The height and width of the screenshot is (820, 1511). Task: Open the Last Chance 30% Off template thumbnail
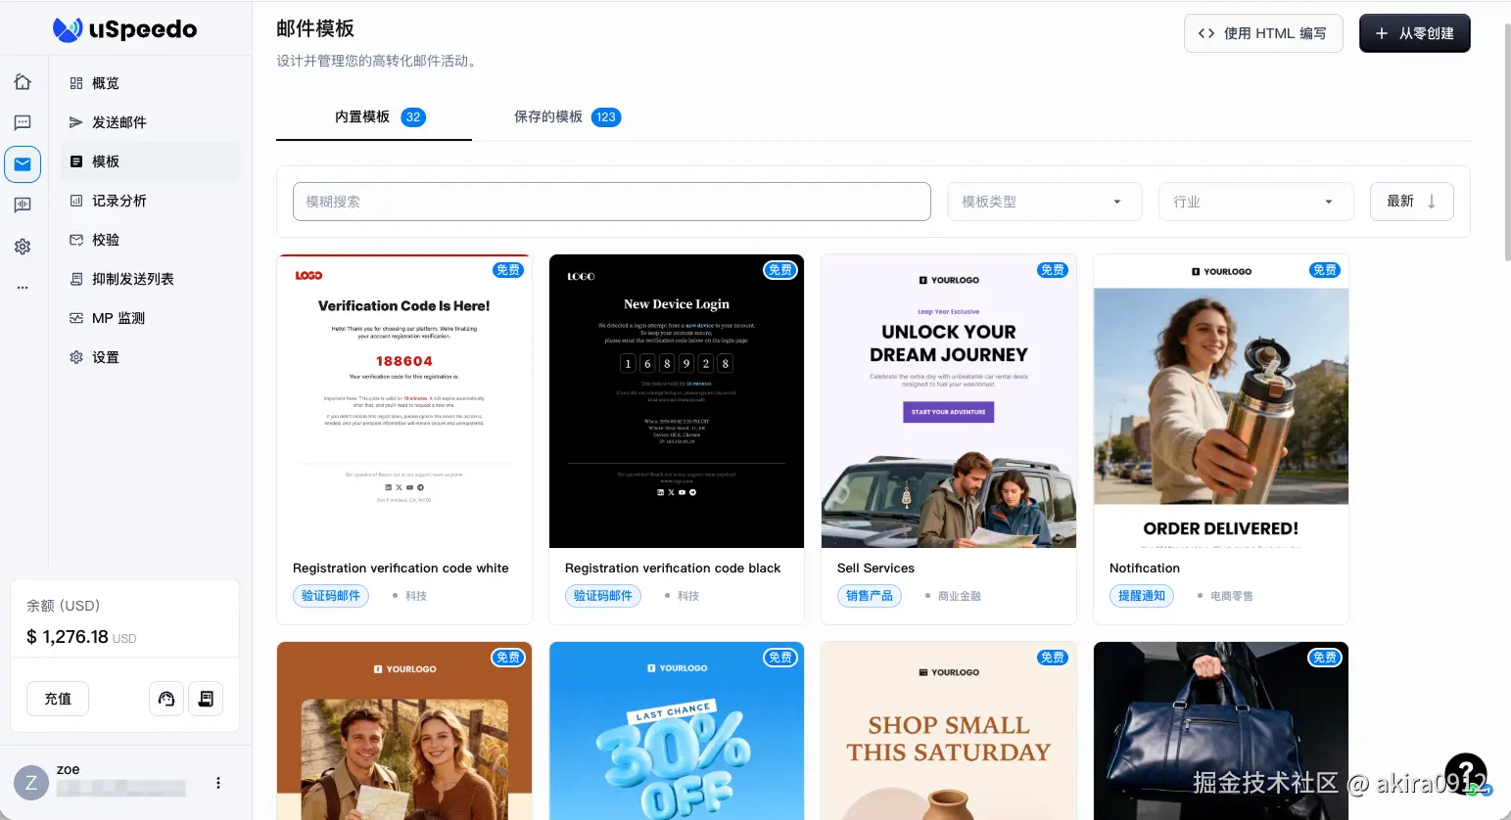(677, 731)
